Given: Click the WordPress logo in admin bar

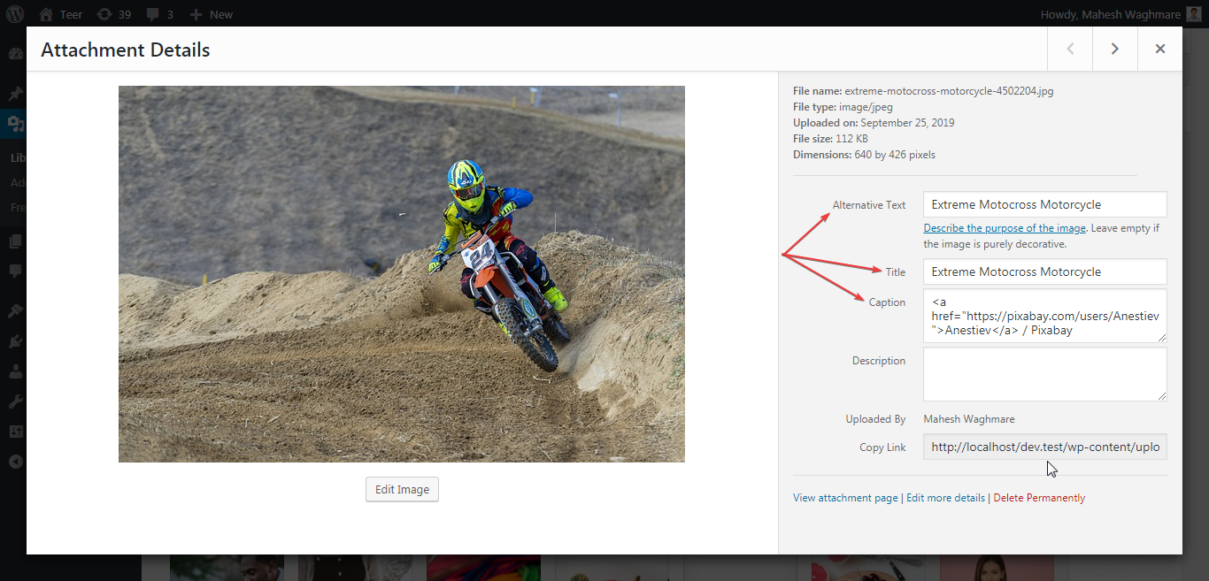Looking at the screenshot, I should (13, 13).
